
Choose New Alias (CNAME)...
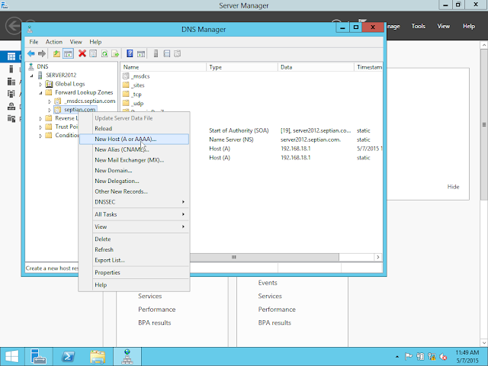click(x=134, y=149)
